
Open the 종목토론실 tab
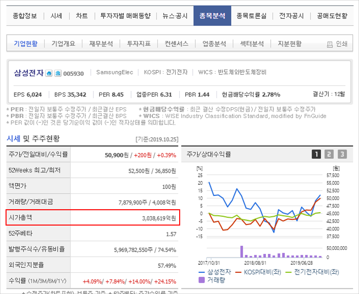(x=251, y=16)
